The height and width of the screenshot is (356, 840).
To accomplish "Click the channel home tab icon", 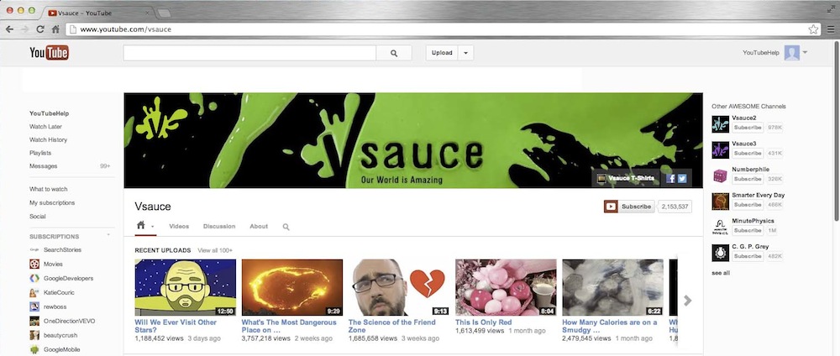I will click(141, 225).
